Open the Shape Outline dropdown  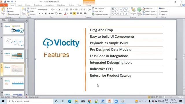[149, 12]
